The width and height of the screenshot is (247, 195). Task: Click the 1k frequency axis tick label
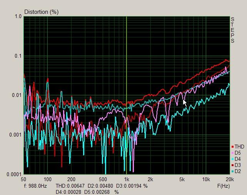coord(126,180)
